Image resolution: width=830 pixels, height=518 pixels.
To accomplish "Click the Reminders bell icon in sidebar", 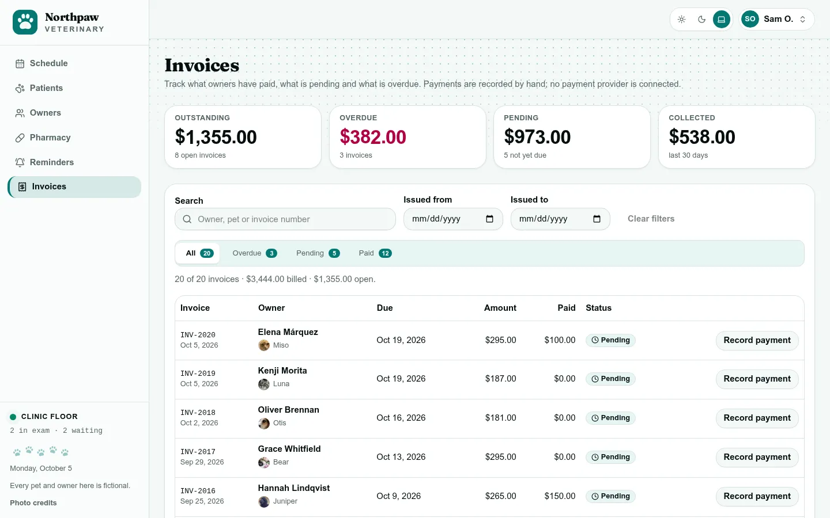I will coord(20,163).
